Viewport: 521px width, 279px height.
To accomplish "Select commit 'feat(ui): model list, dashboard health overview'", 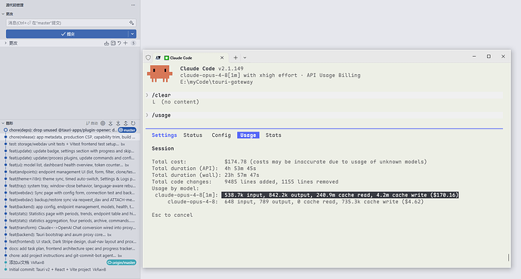I will click(x=69, y=165).
